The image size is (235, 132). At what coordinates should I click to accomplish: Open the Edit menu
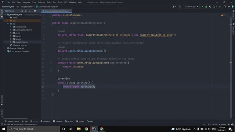[13, 2]
